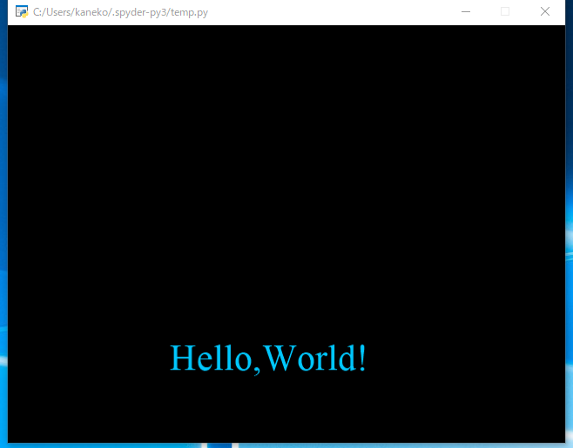This screenshot has height=448, width=573.
Task: Click the Hello,World! text
Action: (x=268, y=358)
